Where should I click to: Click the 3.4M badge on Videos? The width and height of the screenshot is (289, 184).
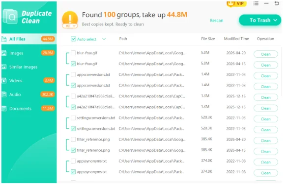tap(49, 80)
